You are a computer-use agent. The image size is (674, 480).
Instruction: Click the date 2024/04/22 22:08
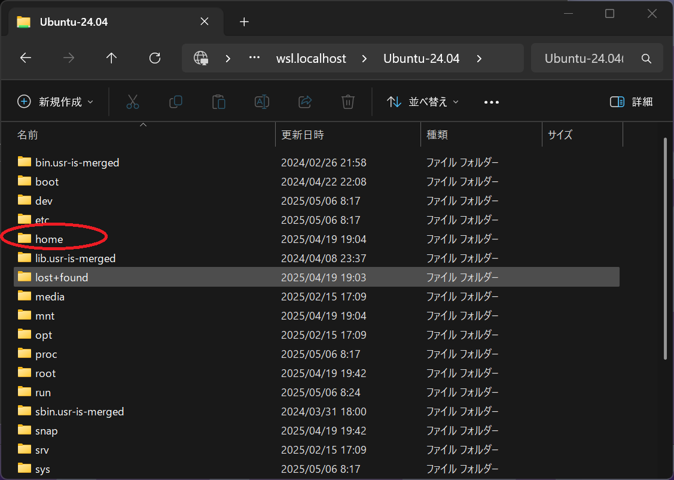pos(324,181)
